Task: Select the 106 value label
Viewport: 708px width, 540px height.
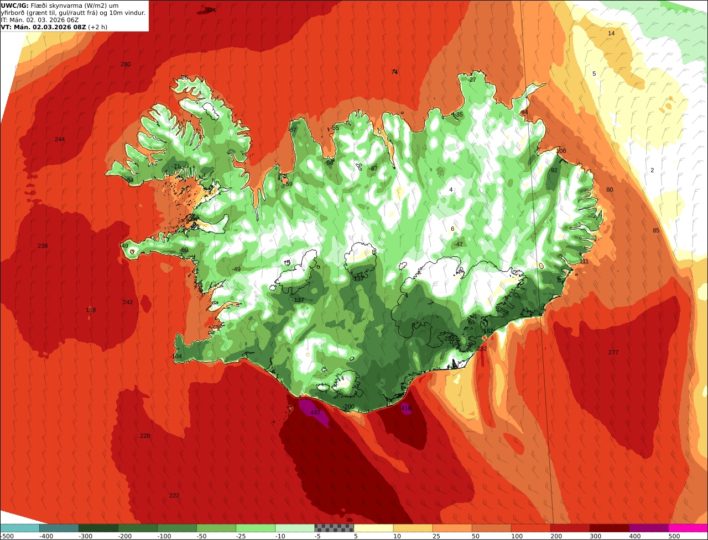Action: (561, 151)
